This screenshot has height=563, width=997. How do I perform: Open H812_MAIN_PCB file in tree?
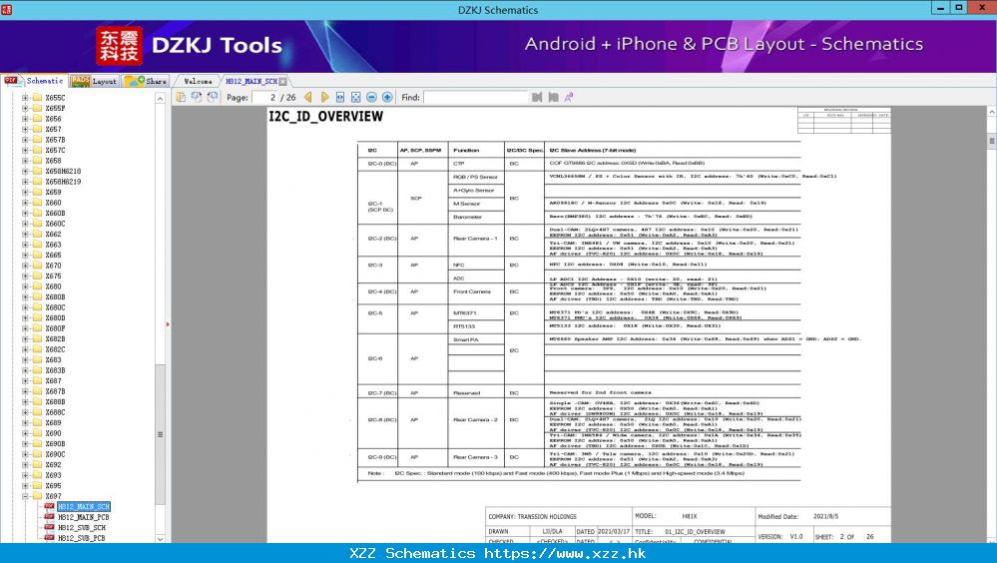83,517
